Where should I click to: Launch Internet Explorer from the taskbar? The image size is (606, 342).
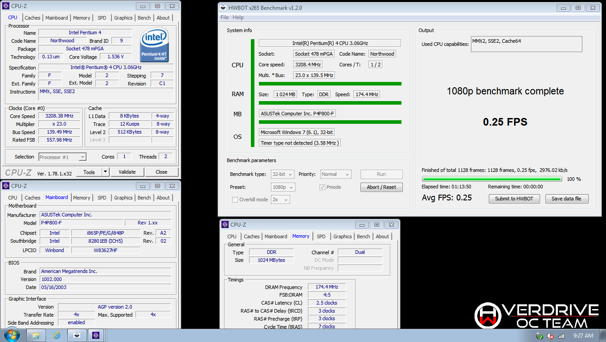point(57,335)
